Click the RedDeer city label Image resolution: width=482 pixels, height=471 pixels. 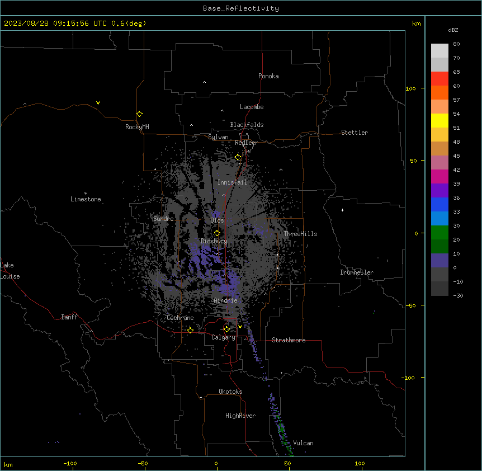[x=246, y=143]
